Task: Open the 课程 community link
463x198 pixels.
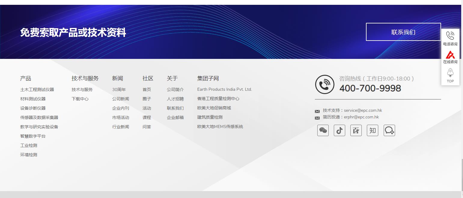Action: (147, 117)
